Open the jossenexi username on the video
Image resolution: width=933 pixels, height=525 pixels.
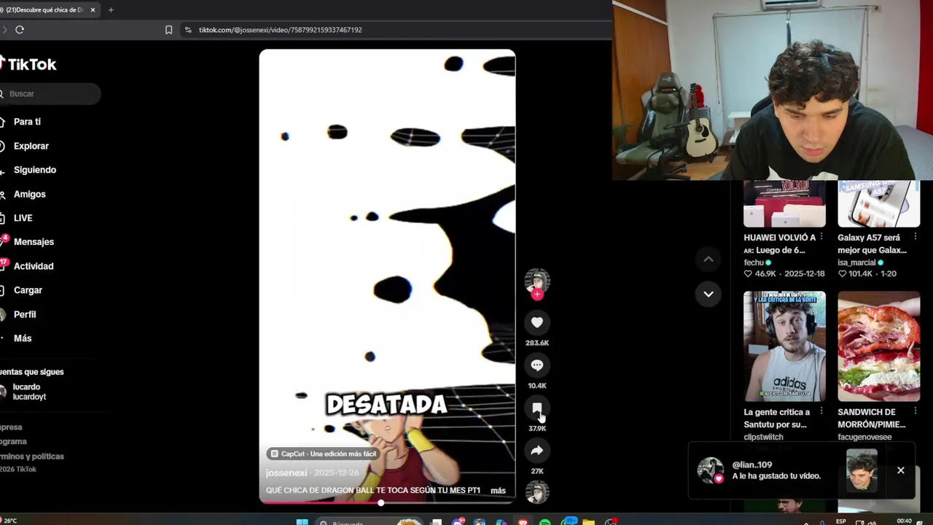[286, 473]
